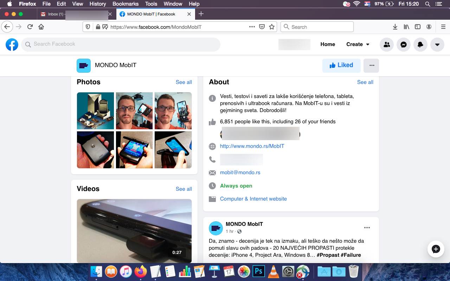Open the Firefox library icon
Screen dimensions: 450x281
click(x=406, y=27)
